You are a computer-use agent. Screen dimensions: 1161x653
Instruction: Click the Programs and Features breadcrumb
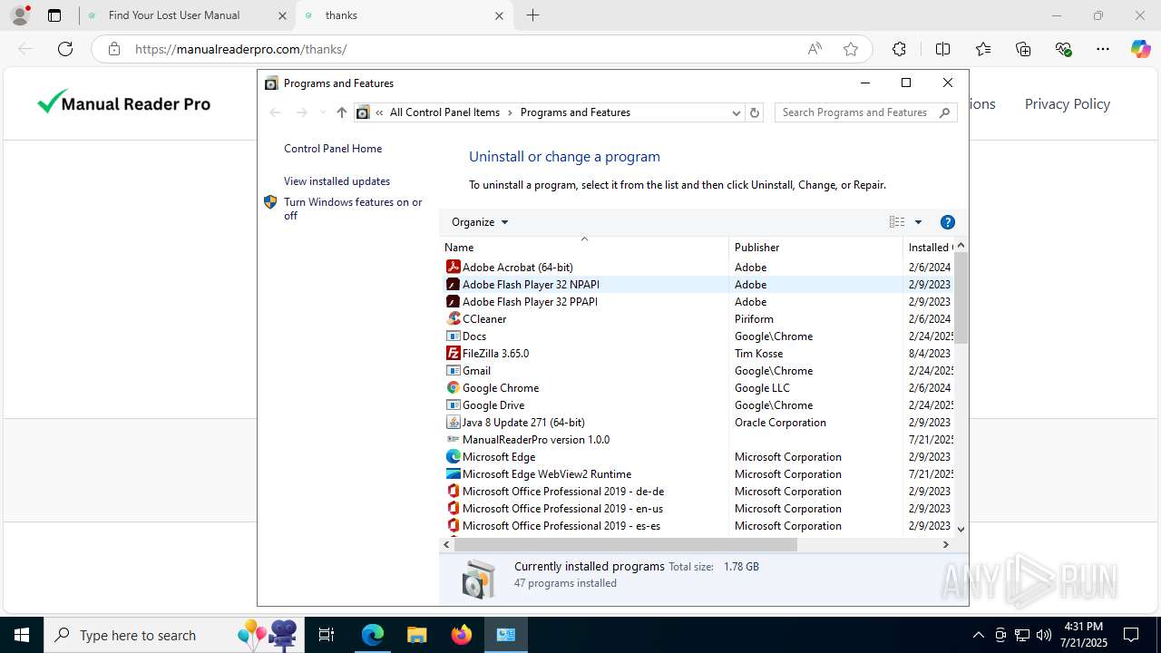(575, 112)
